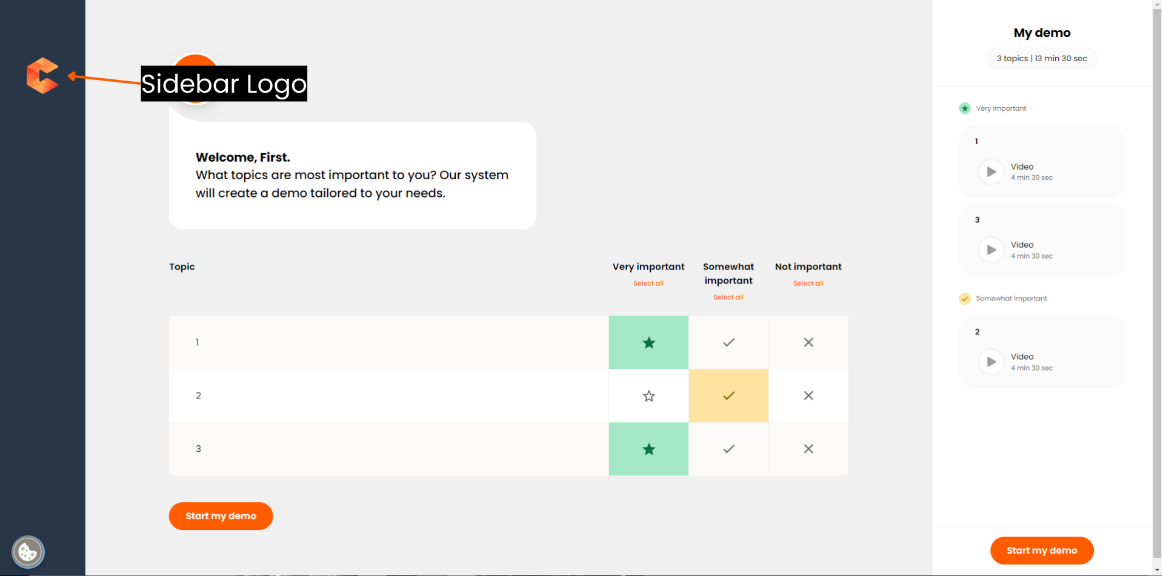
Task: Mark topic 3 as not important X
Action: point(808,449)
